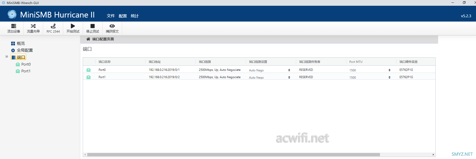
Task: Open the 配置 menu
Action: pyautogui.click(x=123, y=16)
